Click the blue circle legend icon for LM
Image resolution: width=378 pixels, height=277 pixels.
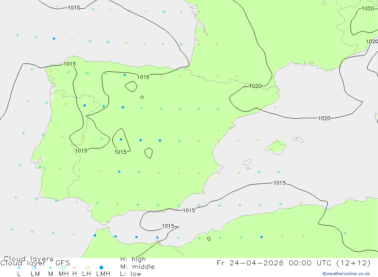point(34,268)
